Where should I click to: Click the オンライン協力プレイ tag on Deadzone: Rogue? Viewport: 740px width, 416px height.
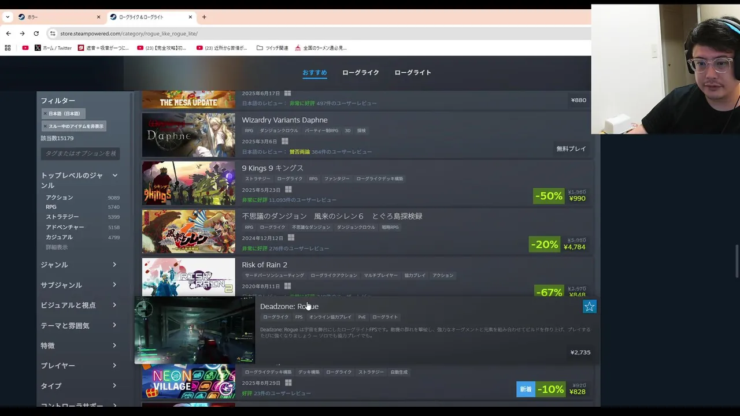[330, 317]
